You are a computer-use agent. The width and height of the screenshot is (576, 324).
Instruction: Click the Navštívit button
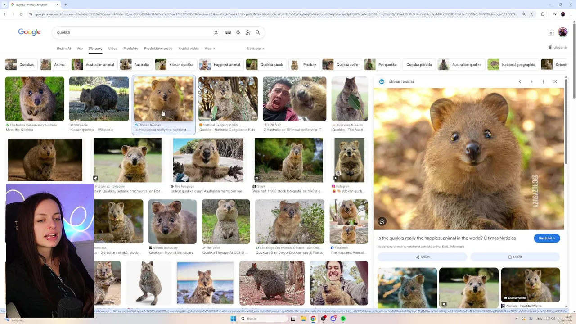tap(547, 238)
